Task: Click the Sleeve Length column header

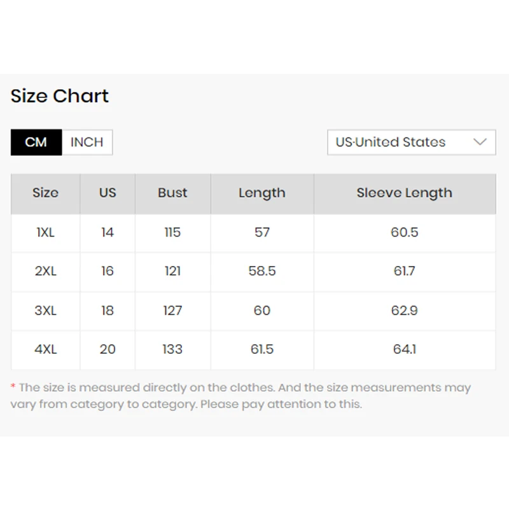Action: [405, 193]
